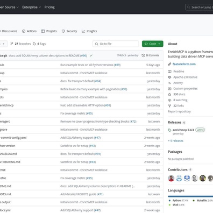Show the + 5 releases link
Screen dimensions: 213x213
pyautogui.click(x=176, y=141)
